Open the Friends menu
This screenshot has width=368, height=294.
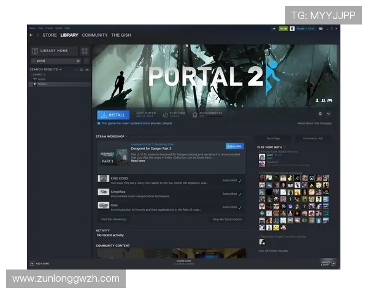[49, 28]
